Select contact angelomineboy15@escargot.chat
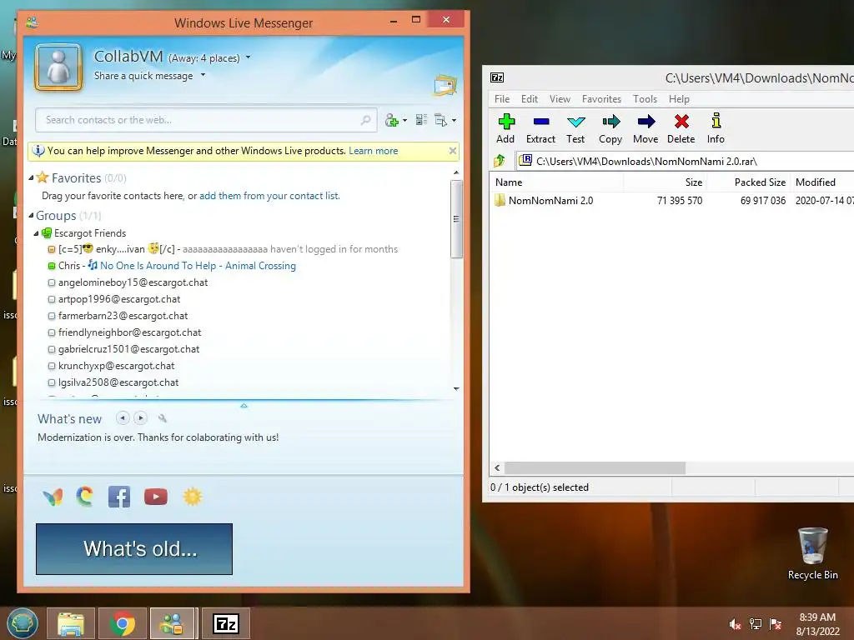The image size is (854, 640). pyautogui.click(x=133, y=282)
